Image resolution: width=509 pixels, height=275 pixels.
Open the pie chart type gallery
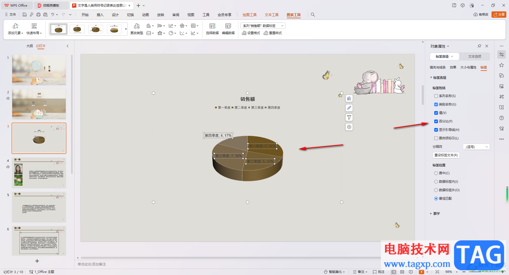172,33
